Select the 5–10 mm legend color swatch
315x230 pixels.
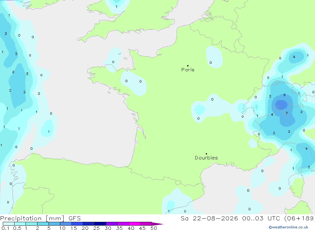pos(54,224)
